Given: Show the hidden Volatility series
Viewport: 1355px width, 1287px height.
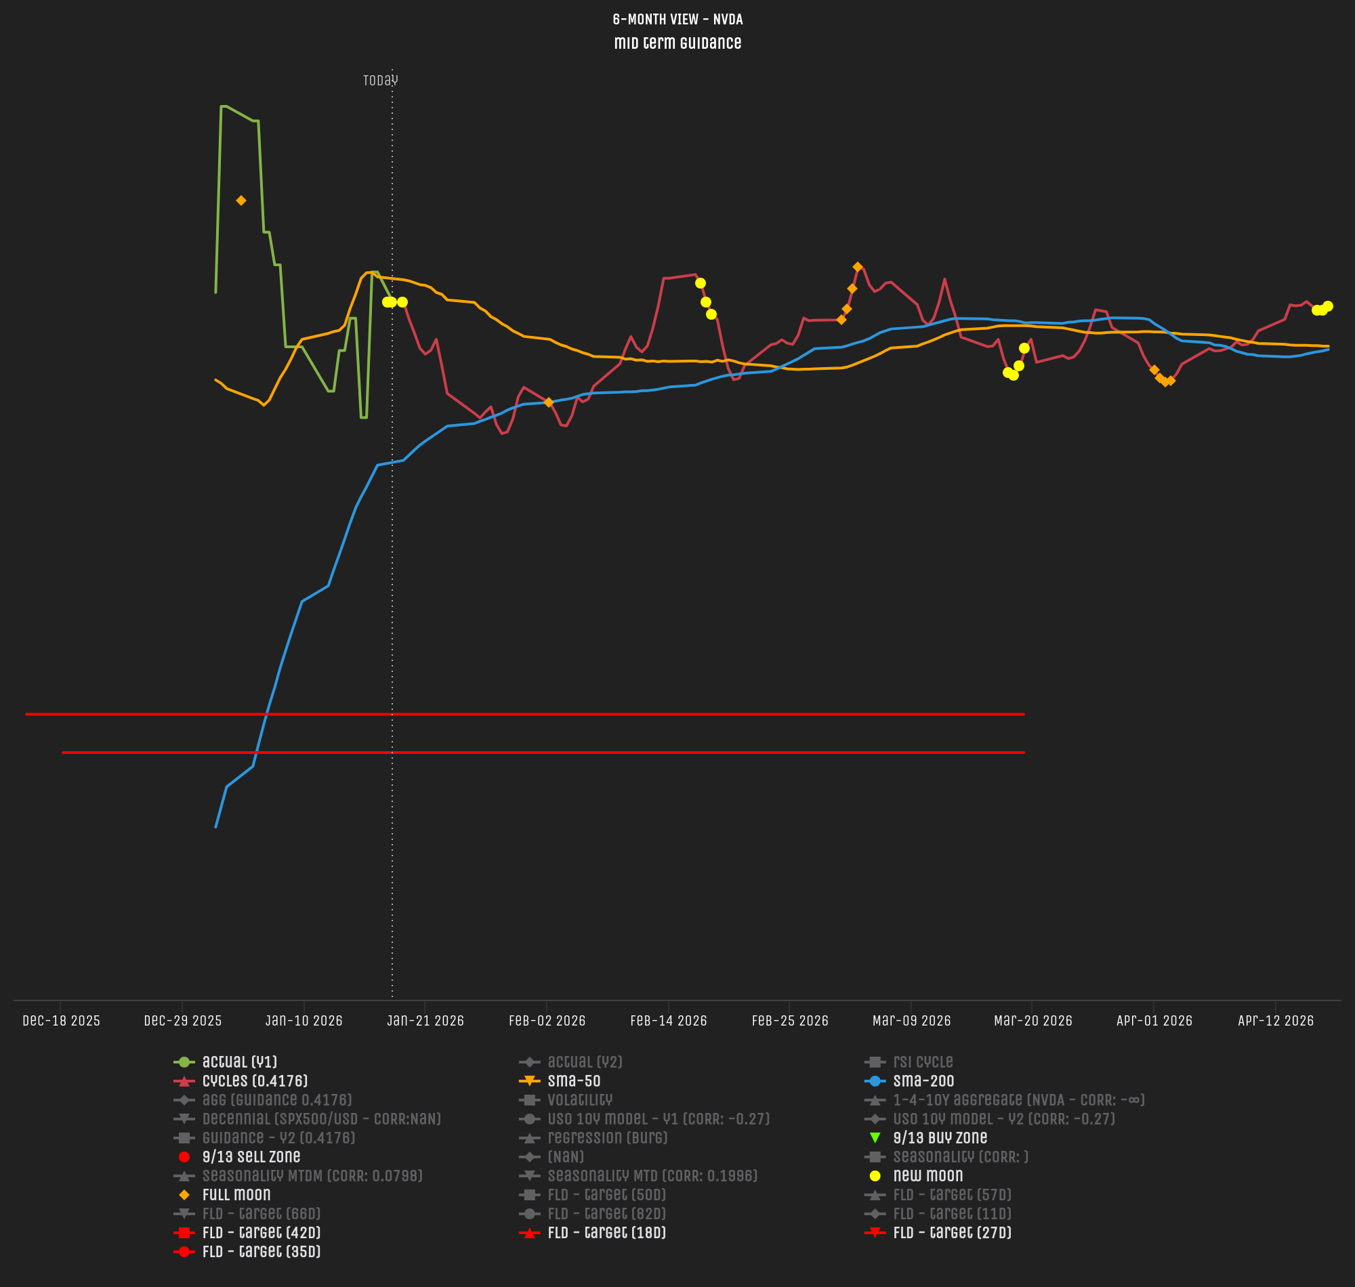Looking at the screenshot, I should tap(579, 1101).
